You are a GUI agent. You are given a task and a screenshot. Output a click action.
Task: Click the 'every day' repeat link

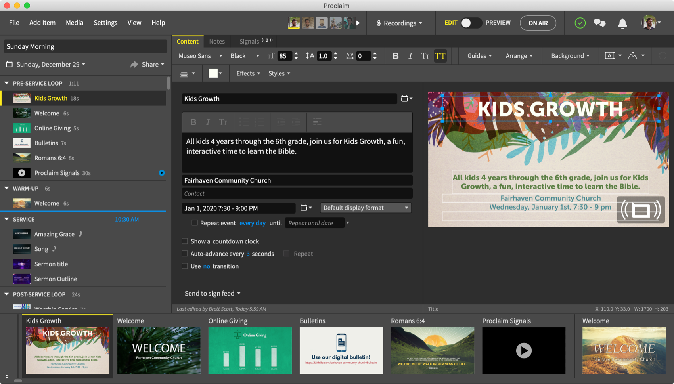click(253, 223)
